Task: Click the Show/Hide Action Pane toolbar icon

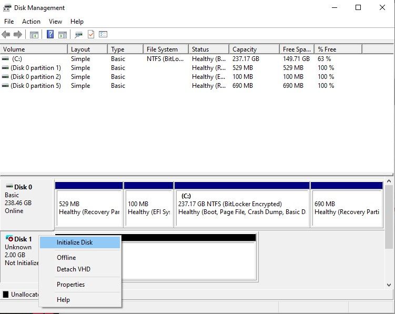Action: (x=63, y=35)
